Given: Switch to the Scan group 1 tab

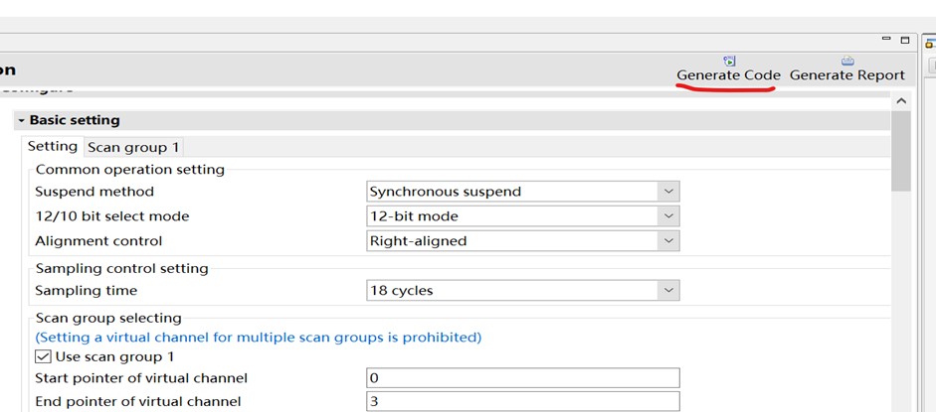Looking at the screenshot, I should point(133,147).
